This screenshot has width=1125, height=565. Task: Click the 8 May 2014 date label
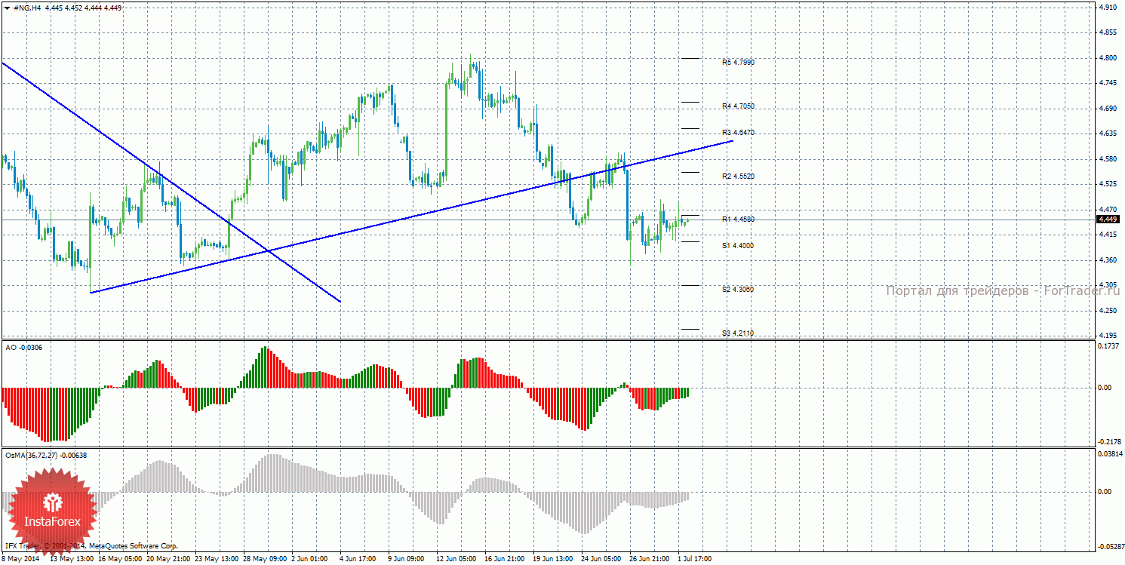[x=19, y=560]
